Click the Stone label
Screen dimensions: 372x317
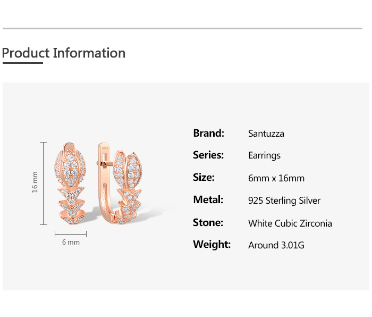208,222
